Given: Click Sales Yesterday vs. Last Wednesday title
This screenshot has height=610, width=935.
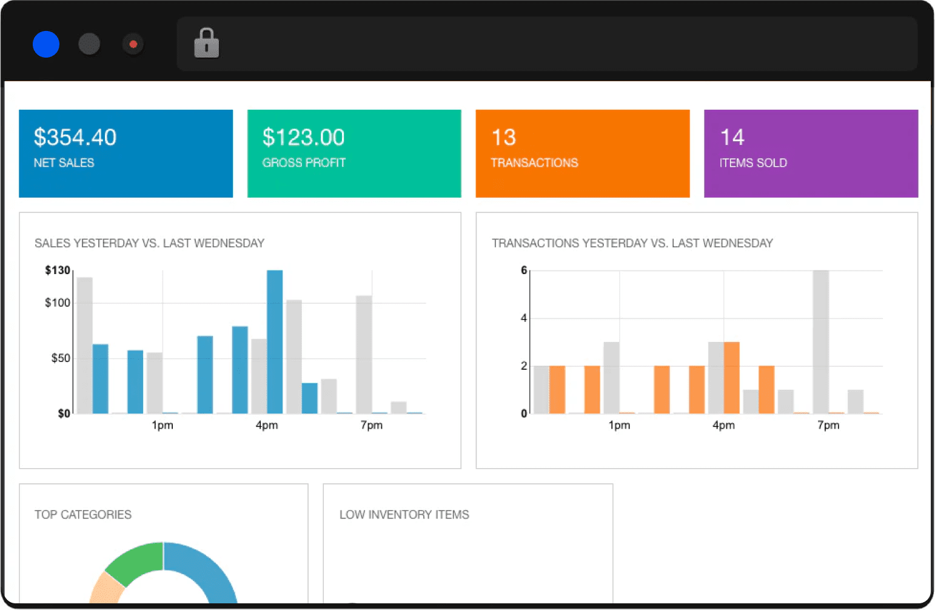Looking at the screenshot, I should click(x=149, y=243).
